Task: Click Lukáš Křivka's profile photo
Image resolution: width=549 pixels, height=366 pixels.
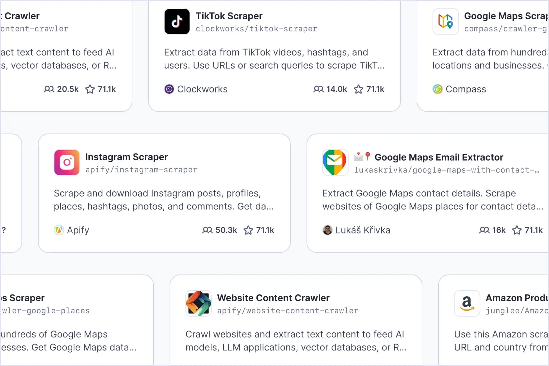Action: [327, 230]
